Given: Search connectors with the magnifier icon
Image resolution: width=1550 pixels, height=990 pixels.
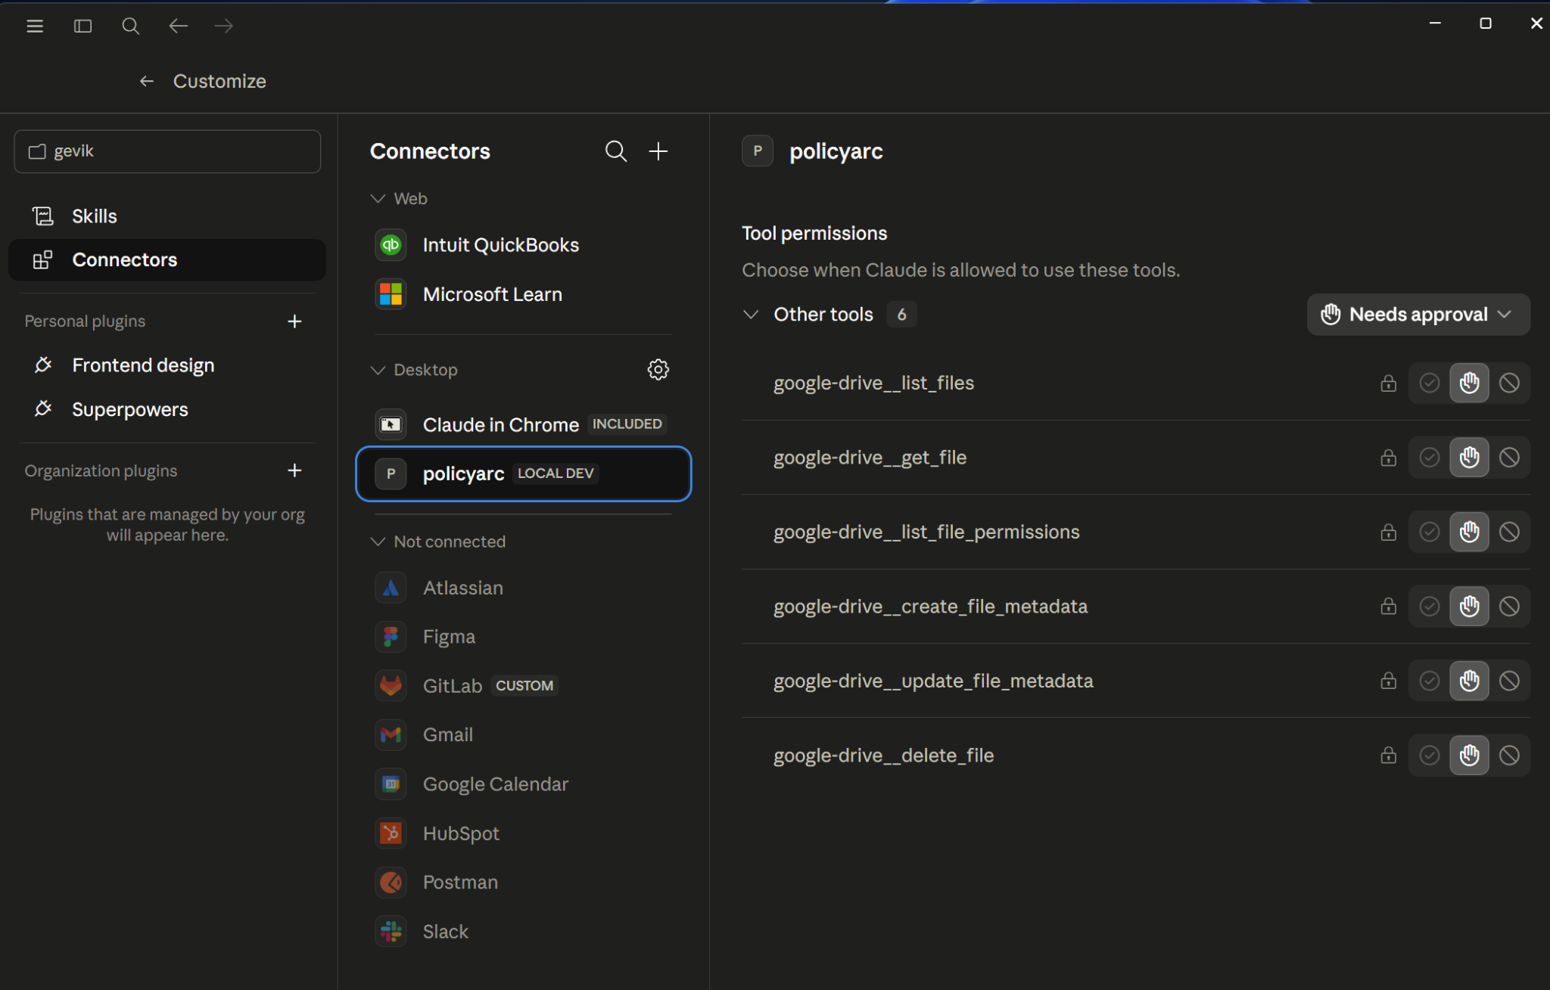Looking at the screenshot, I should (616, 151).
